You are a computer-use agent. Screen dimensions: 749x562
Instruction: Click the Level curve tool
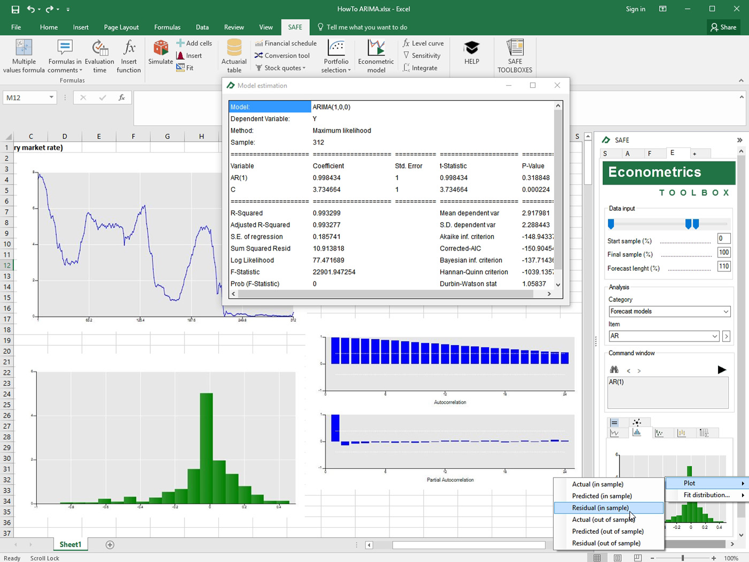point(423,43)
